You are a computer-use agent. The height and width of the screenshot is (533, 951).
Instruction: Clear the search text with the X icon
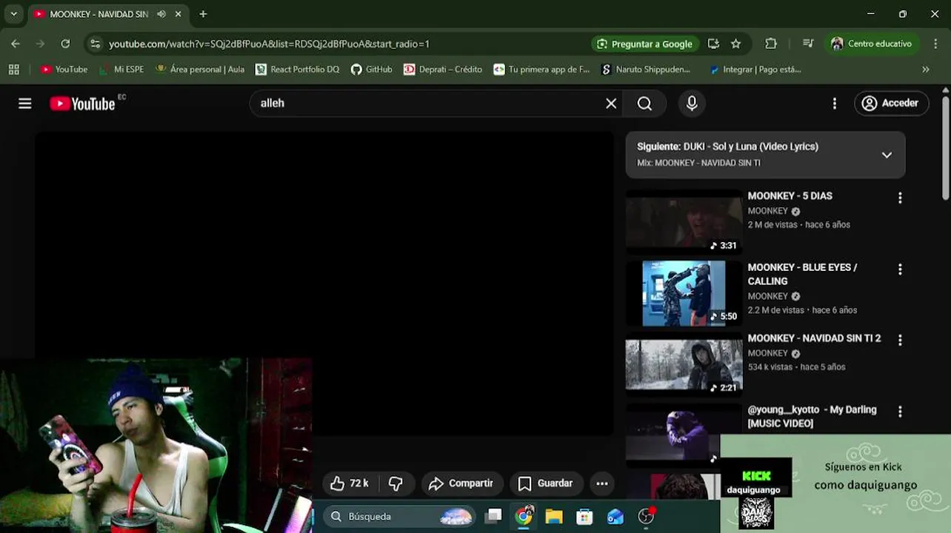(611, 104)
